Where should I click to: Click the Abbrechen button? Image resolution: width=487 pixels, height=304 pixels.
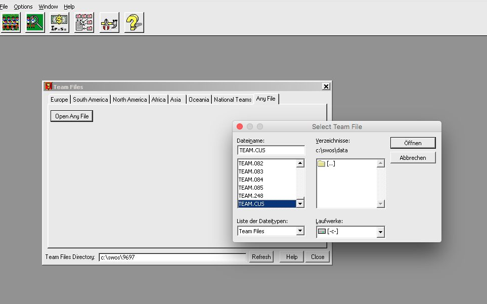click(413, 158)
